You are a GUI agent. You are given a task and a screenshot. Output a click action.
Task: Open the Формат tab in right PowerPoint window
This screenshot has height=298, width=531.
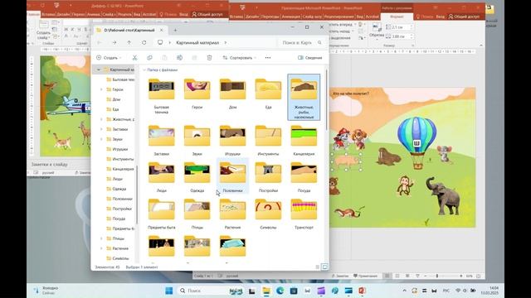pos(397,17)
